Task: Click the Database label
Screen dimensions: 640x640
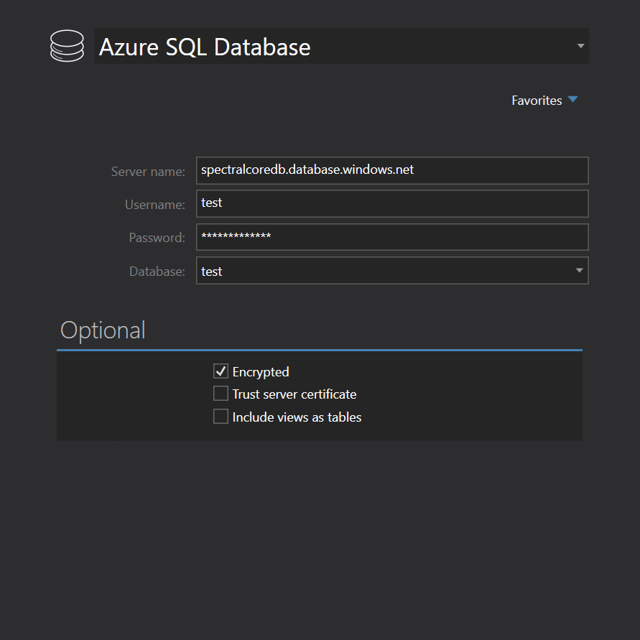Action: pos(157,272)
